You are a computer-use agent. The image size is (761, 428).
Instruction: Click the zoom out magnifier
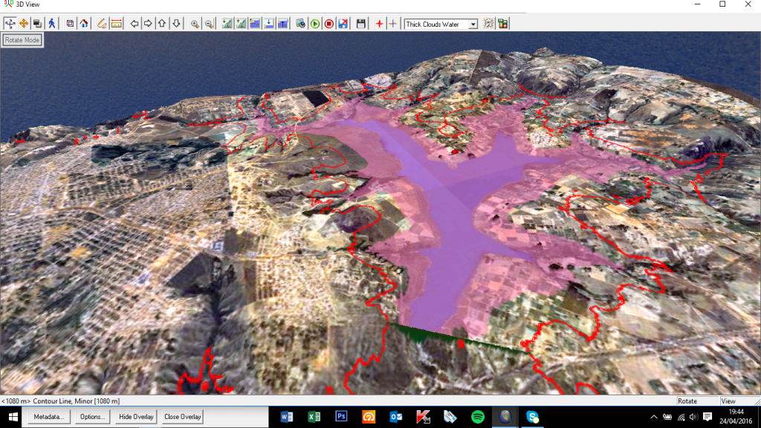pyautogui.click(x=209, y=24)
